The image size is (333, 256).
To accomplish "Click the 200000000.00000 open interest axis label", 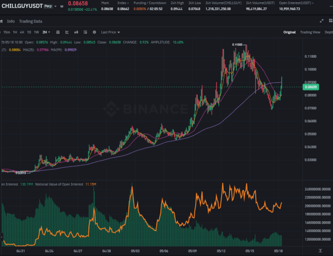I will coord(318,206).
